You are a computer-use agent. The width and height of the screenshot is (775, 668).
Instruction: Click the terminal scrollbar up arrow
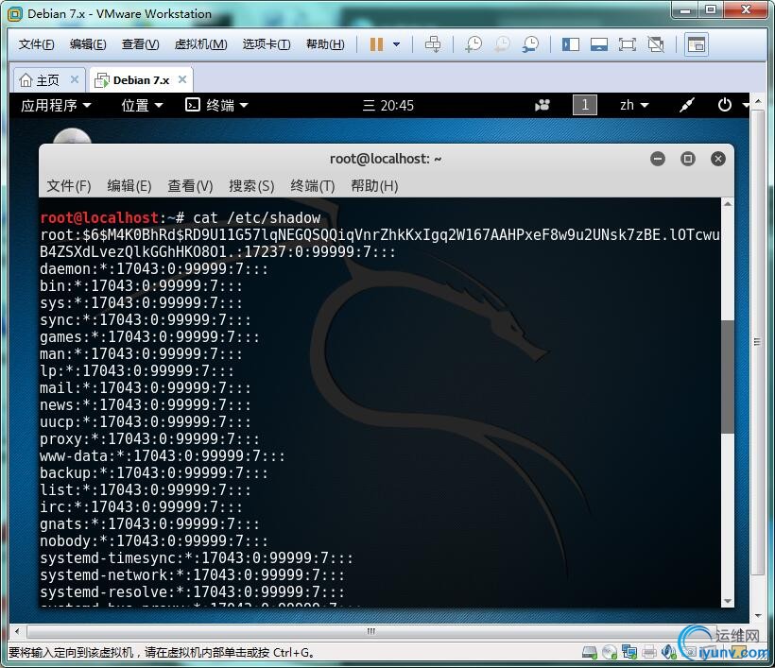[728, 203]
